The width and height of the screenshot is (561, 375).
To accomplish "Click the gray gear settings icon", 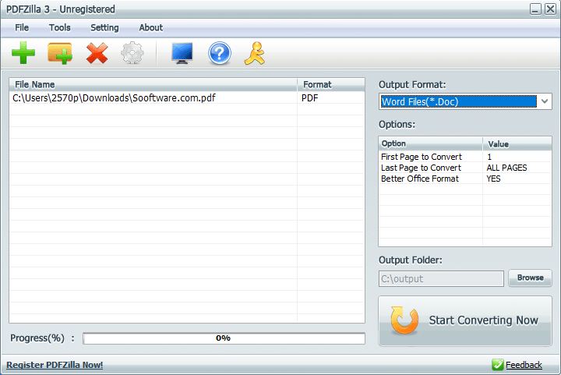I will click(x=132, y=53).
